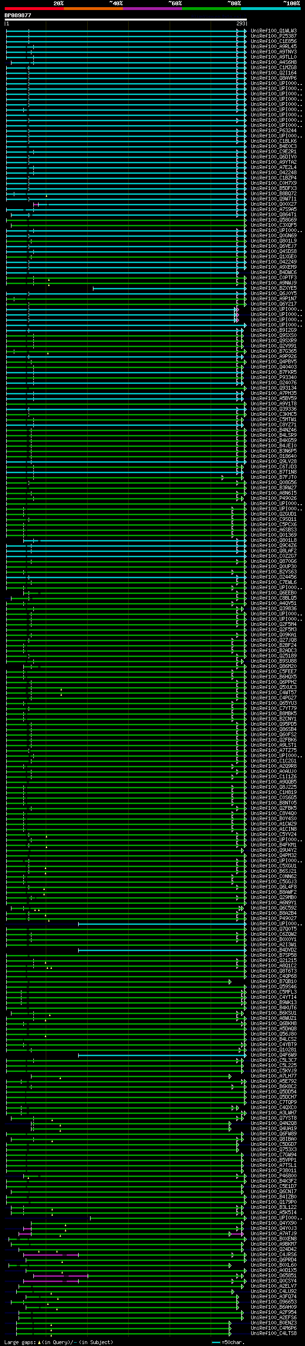
Task: Choose hit UniRef100_A4S6H8
Action: tap(274, 62)
